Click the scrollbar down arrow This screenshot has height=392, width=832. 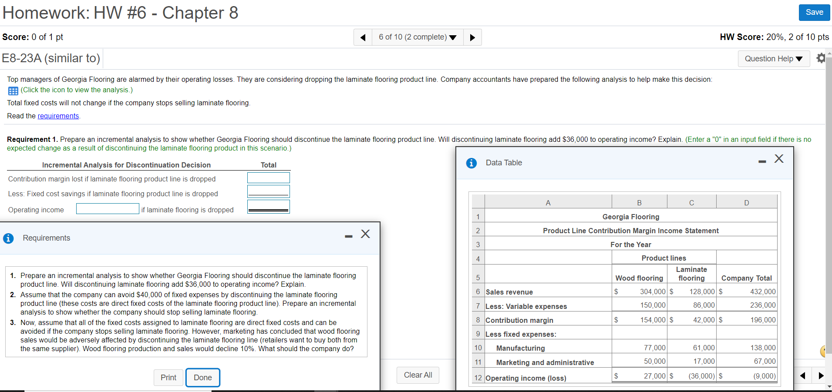829,386
